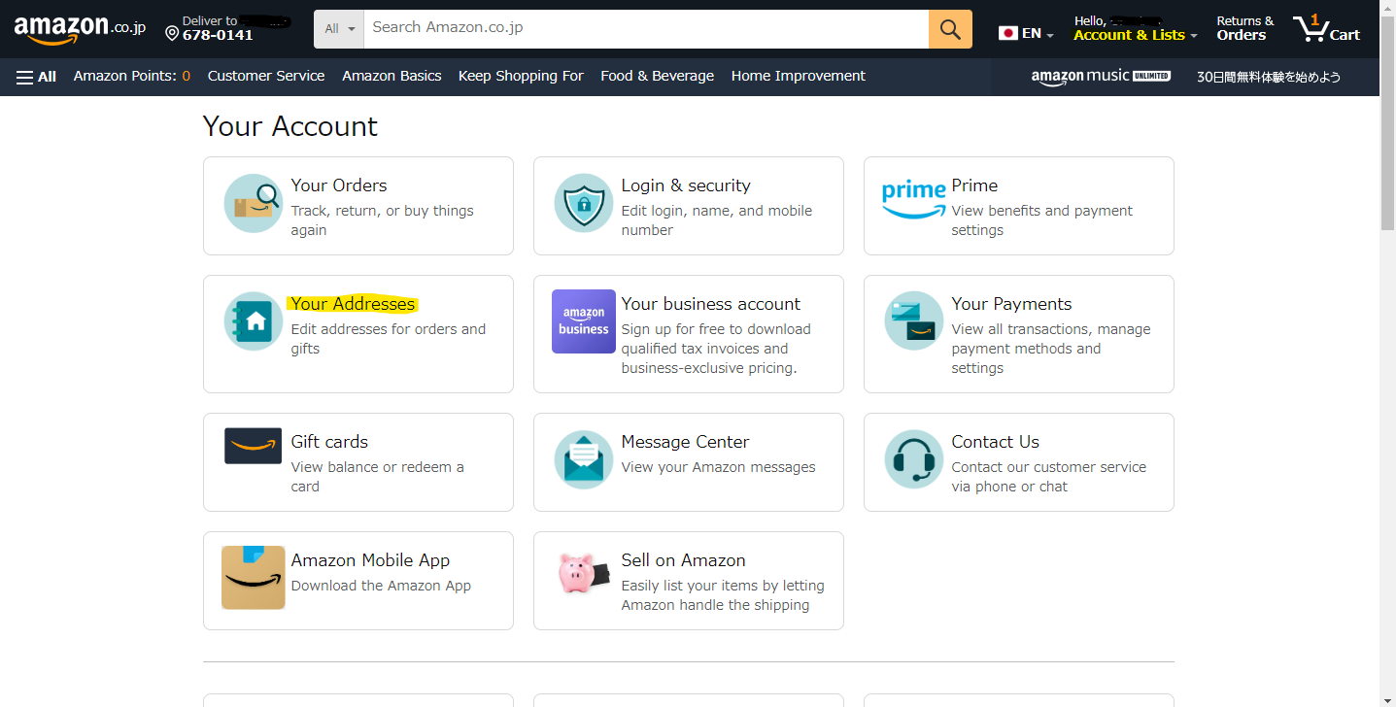
Task: Click the Message Center envelope icon
Action: pos(584,459)
